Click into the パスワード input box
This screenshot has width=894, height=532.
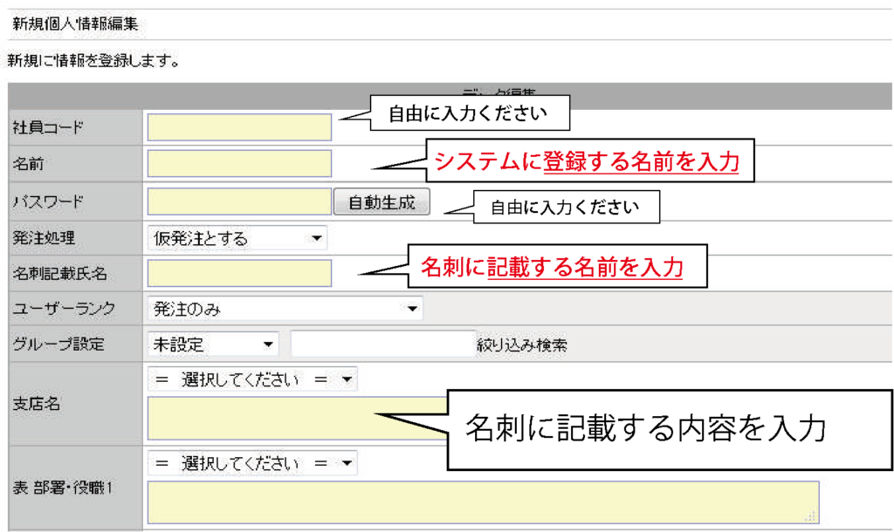tap(239, 202)
